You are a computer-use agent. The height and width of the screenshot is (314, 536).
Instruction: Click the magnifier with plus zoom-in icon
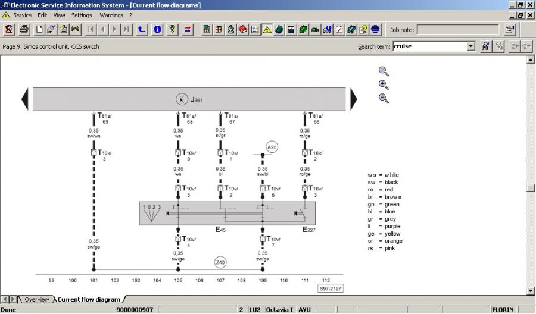[x=384, y=84]
